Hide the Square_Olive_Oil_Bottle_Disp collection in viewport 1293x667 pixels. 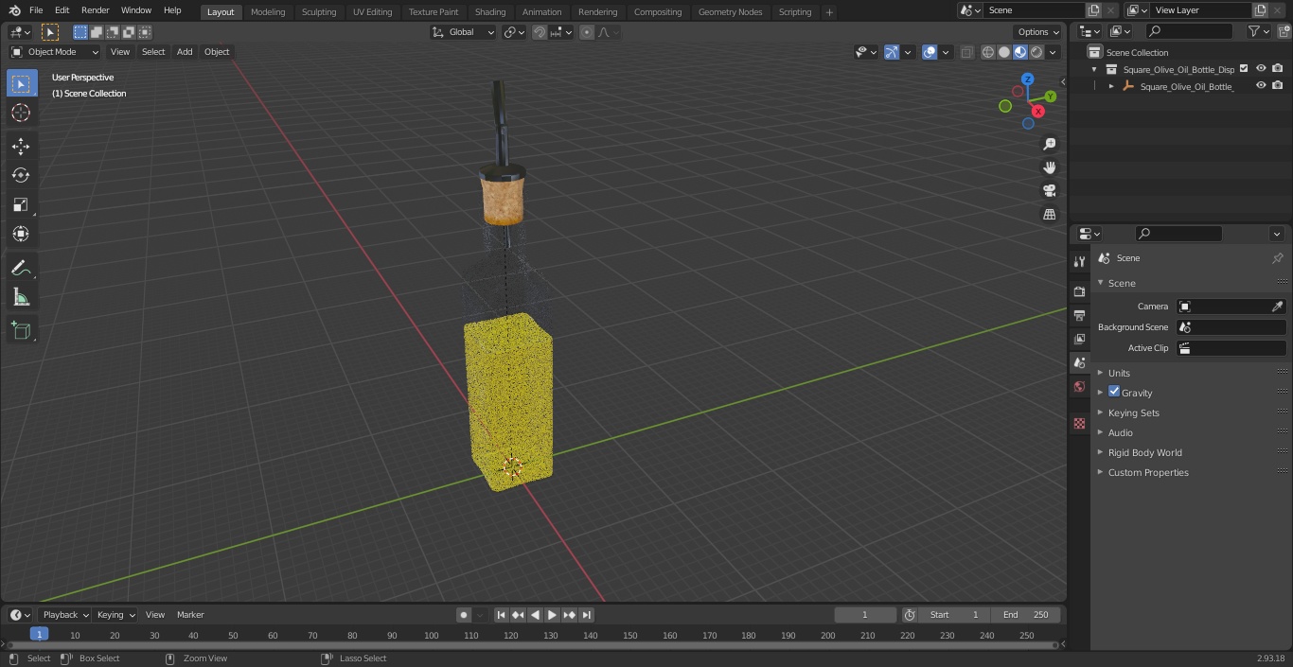(x=1261, y=68)
